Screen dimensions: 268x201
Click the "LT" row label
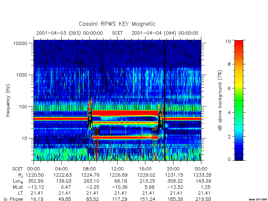20,193
